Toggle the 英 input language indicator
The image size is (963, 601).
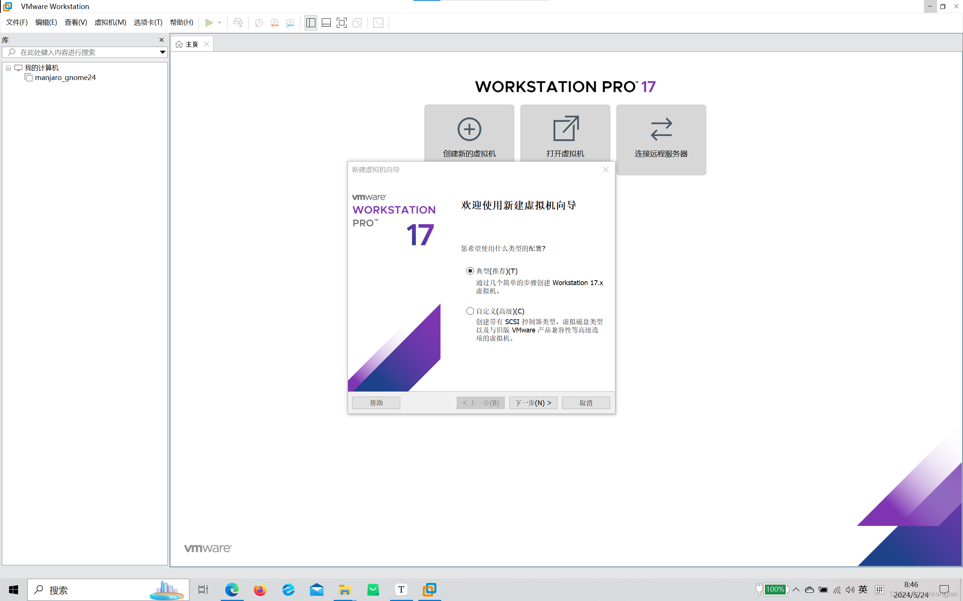click(x=863, y=589)
